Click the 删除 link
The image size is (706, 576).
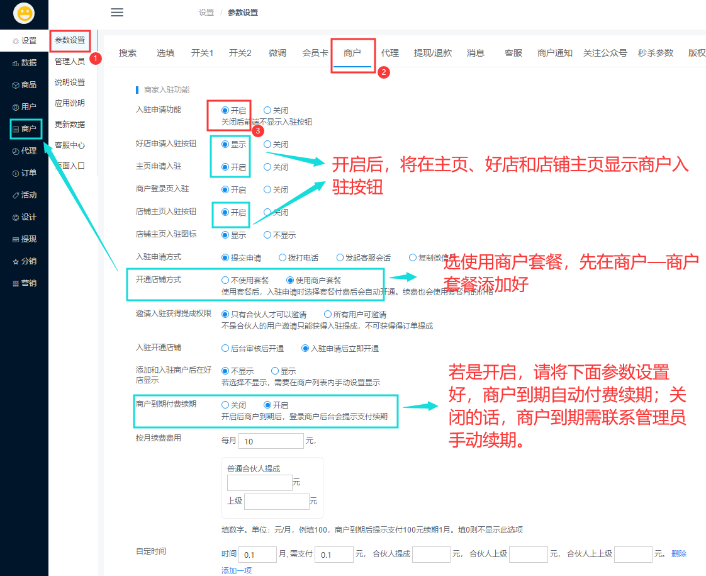click(x=678, y=554)
